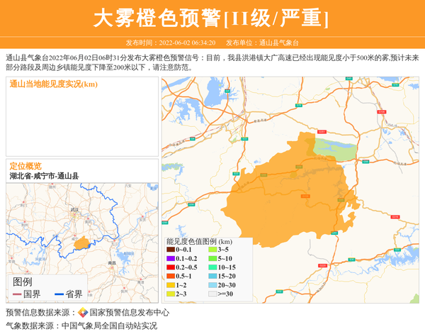This screenshot has width=425, height=334.
Task: Click the 武汉 city label on overview map
Action: click(x=74, y=210)
